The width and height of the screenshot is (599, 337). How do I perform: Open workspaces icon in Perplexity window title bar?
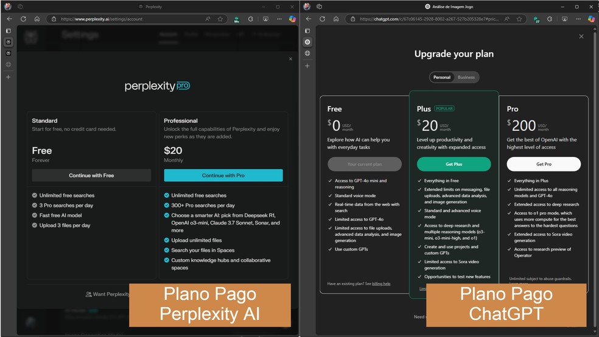[20, 7]
